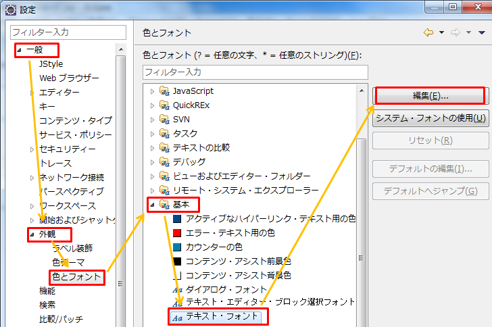This screenshot has height=327, width=492.
Task: Select 検索 in the preferences tree
Action: point(47,305)
